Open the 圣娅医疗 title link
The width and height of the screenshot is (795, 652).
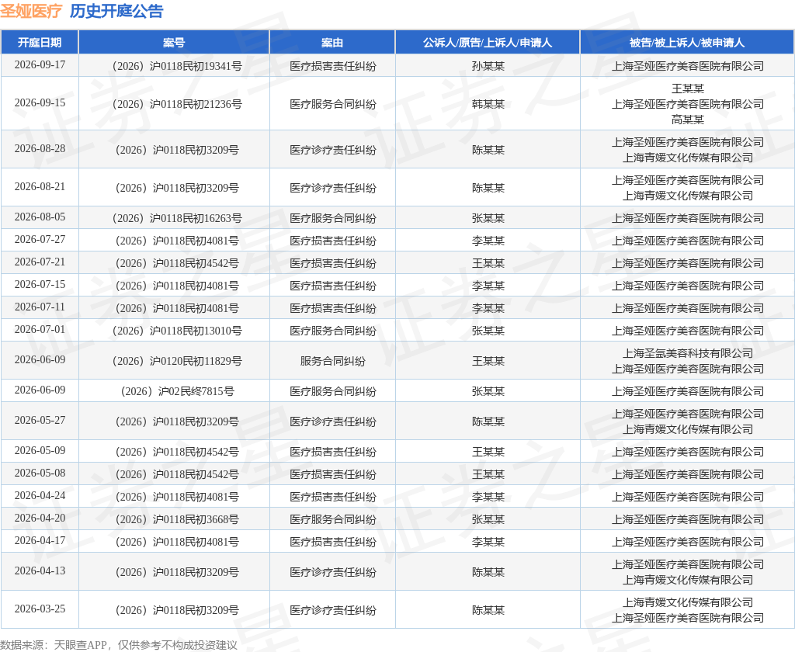[x=31, y=11]
